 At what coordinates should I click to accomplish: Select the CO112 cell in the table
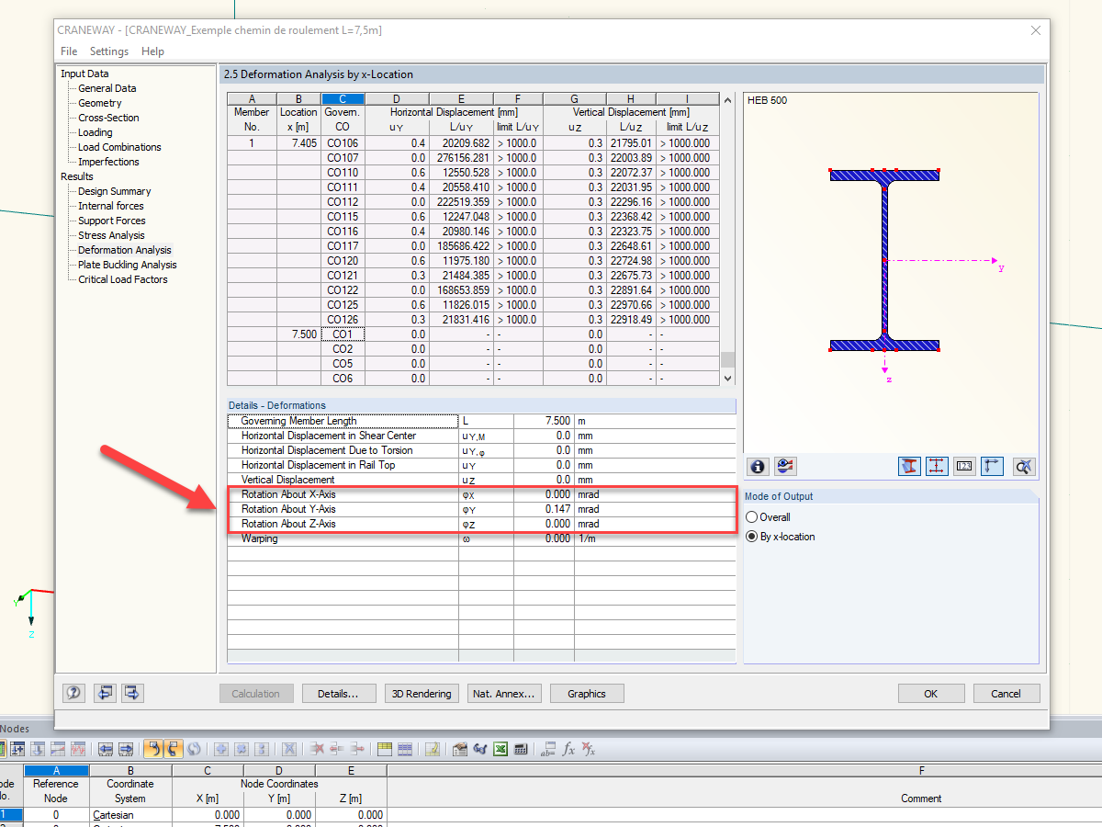(343, 202)
